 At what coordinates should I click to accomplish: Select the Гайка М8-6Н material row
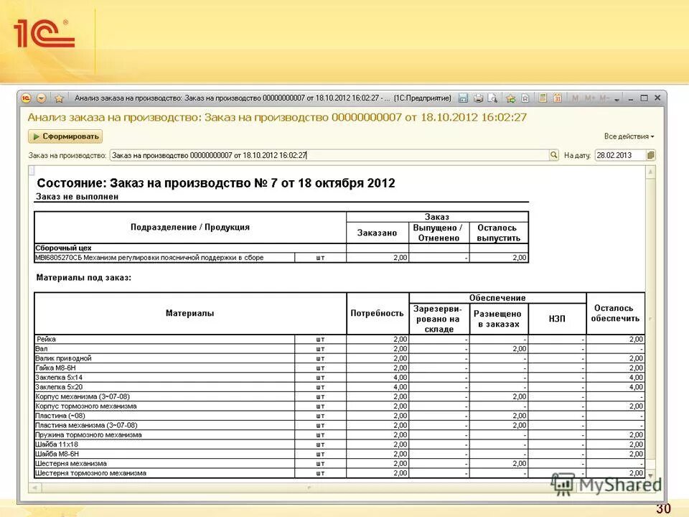339,368
